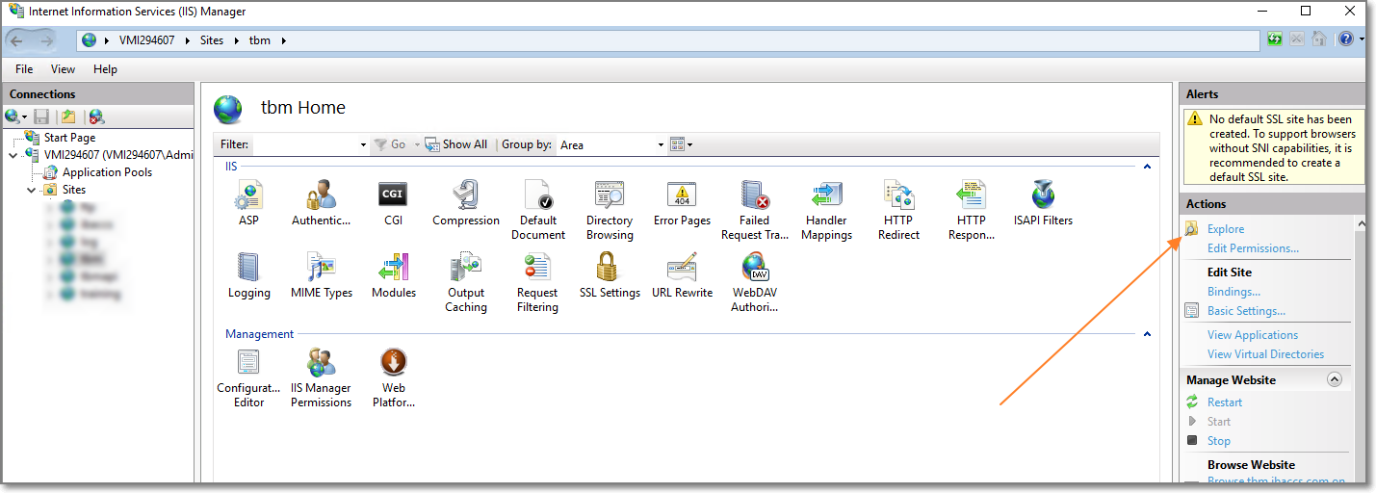Click Sites in the breadcrumb
This screenshot has width=1376, height=493.
coord(212,40)
